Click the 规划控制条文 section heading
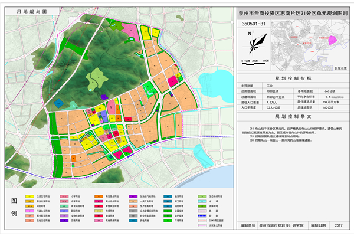Viewport: 354px width, 236px height. (x=289, y=117)
